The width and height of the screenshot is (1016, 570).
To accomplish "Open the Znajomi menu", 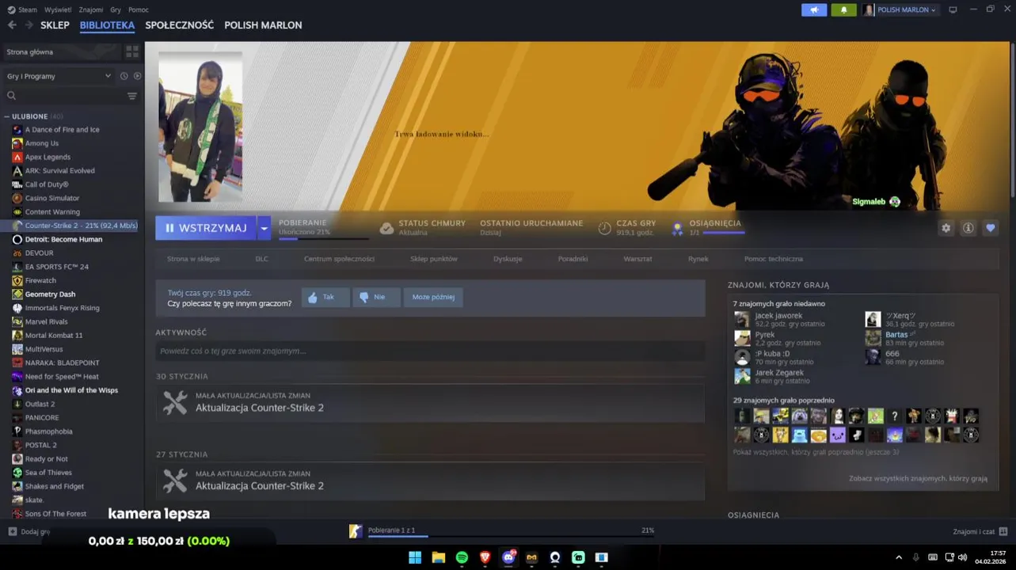I will 91,9.
